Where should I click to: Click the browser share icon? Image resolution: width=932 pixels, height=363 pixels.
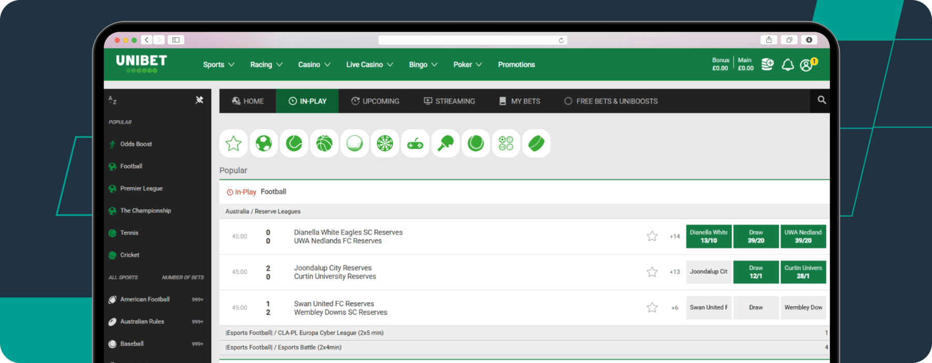tap(769, 40)
